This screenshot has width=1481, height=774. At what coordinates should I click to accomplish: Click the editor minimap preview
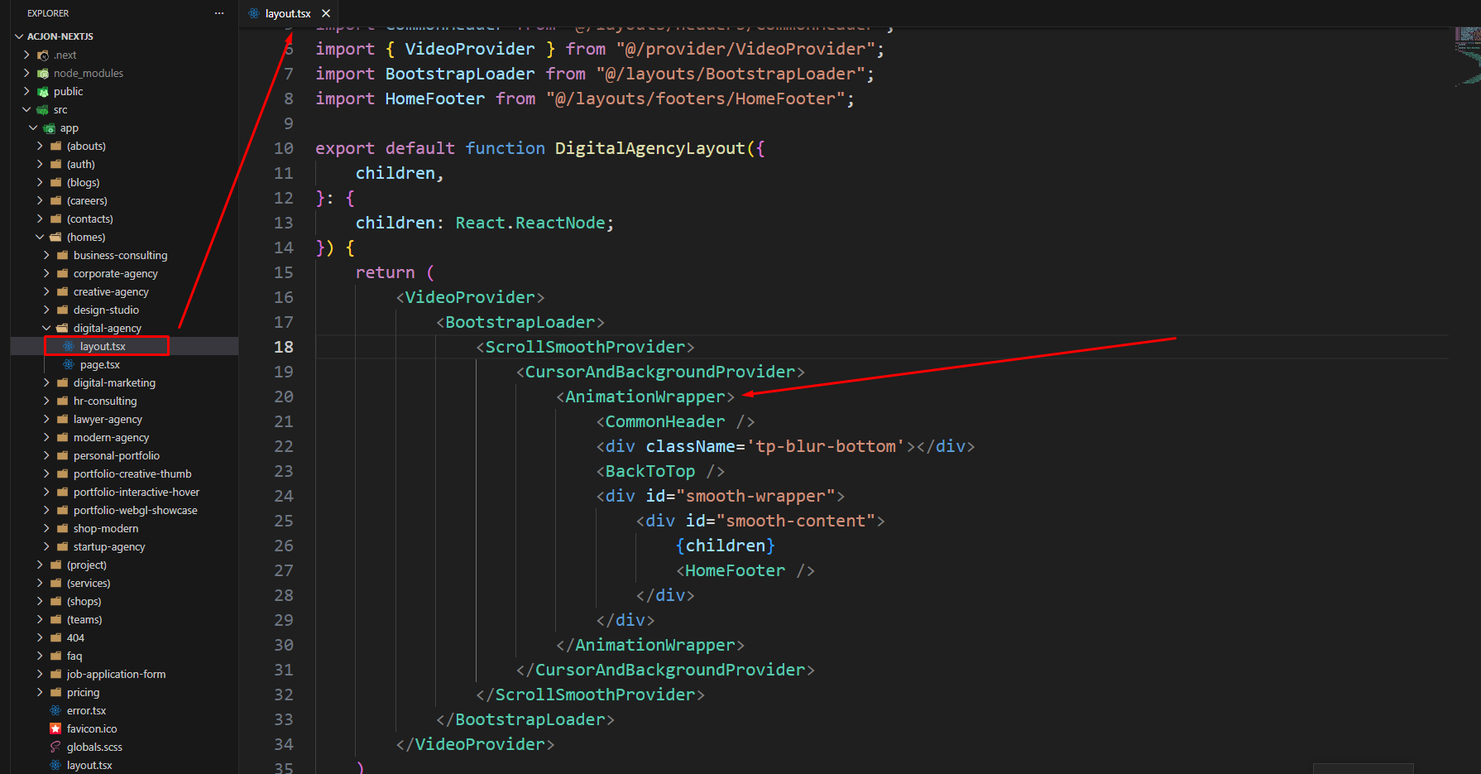(1467, 56)
